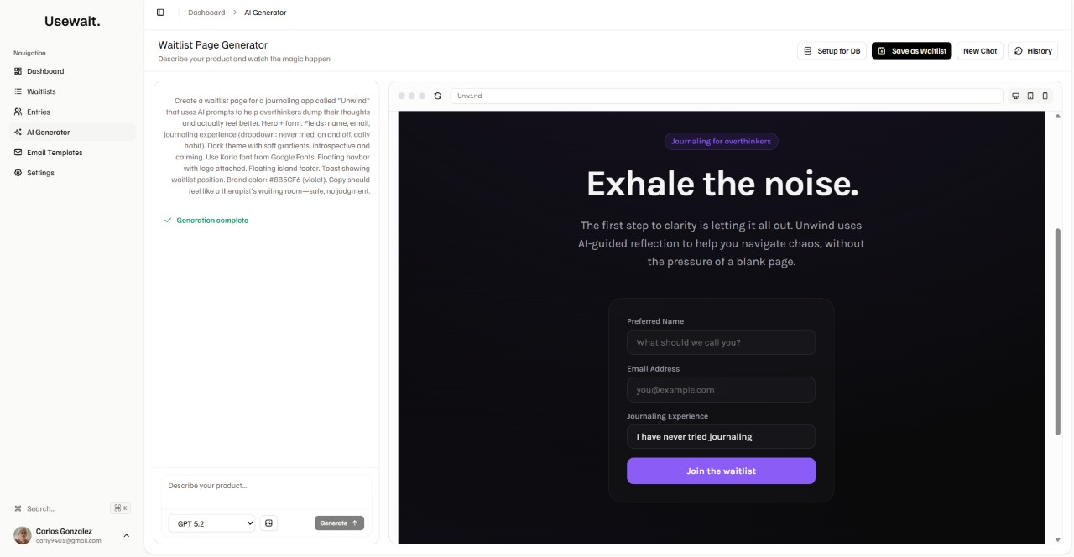Open Waitlists in the sidebar
Viewport: 1074px width, 557px height.
click(x=41, y=91)
